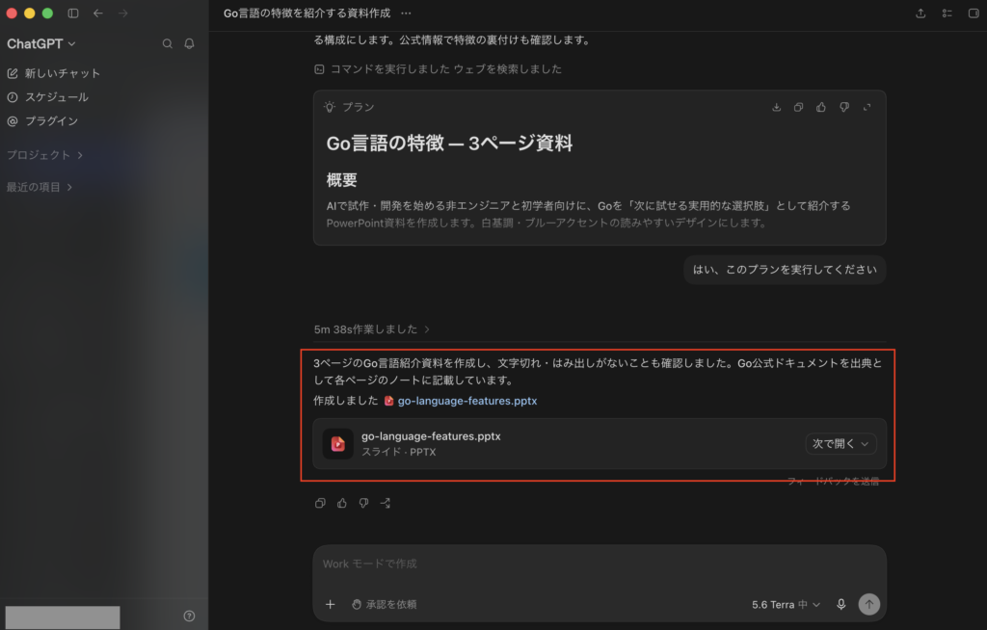Expand the 最近の項目 section

40,187
